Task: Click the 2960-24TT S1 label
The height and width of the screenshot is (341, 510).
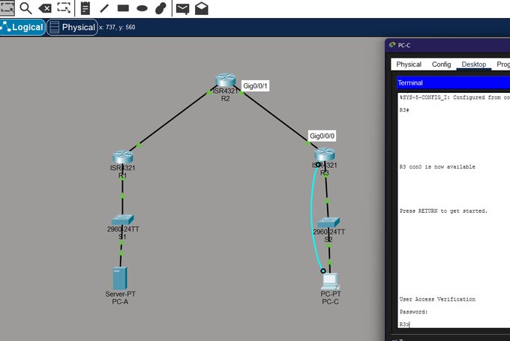Action: point(123,233)
